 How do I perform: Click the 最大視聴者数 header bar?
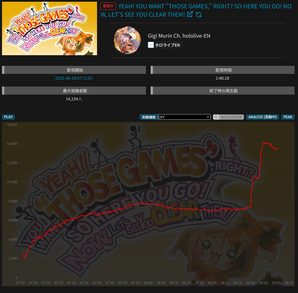[x=74, y=91]
